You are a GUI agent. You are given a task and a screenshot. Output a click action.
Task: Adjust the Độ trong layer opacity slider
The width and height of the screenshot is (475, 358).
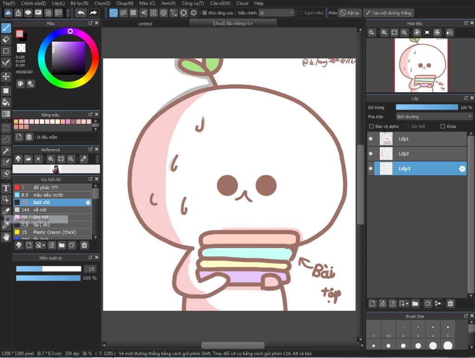click(427, 107)
